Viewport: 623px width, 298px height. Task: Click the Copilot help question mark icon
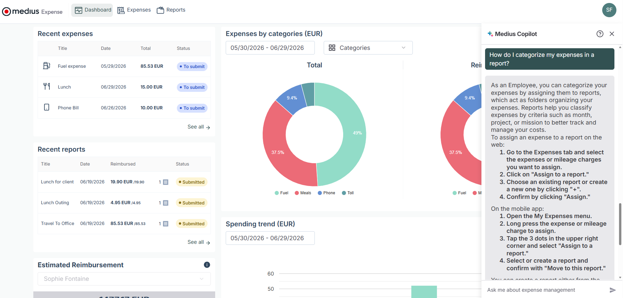600,34
